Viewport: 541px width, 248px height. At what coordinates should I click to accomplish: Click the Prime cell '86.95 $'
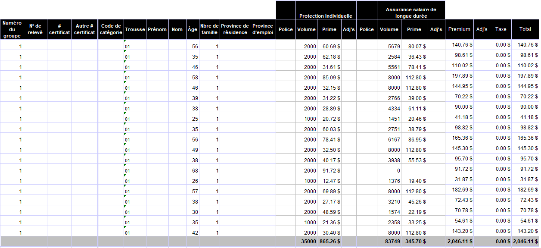point(414,138)
